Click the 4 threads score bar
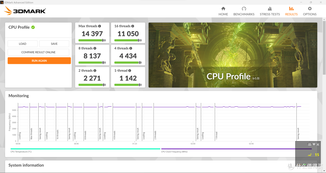Screen dimensions: 326x173 (x=128, y=62)
